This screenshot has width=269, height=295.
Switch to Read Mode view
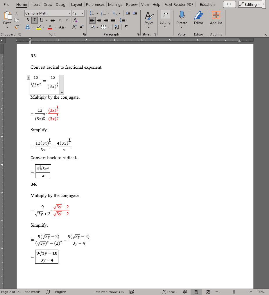click(185, 292)
